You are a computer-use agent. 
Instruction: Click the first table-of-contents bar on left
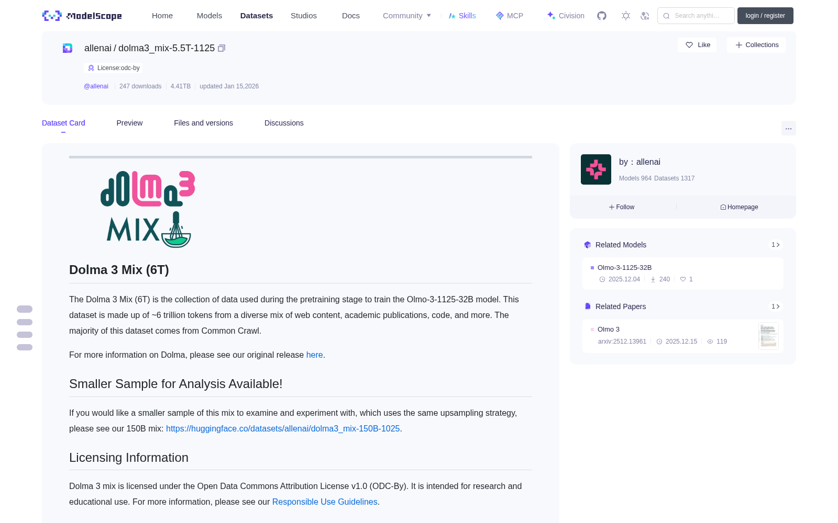pyautogui.click(x=25, y=309)
